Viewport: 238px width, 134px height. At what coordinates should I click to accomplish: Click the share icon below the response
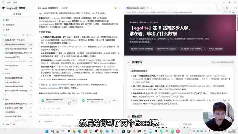pos(53,108)
